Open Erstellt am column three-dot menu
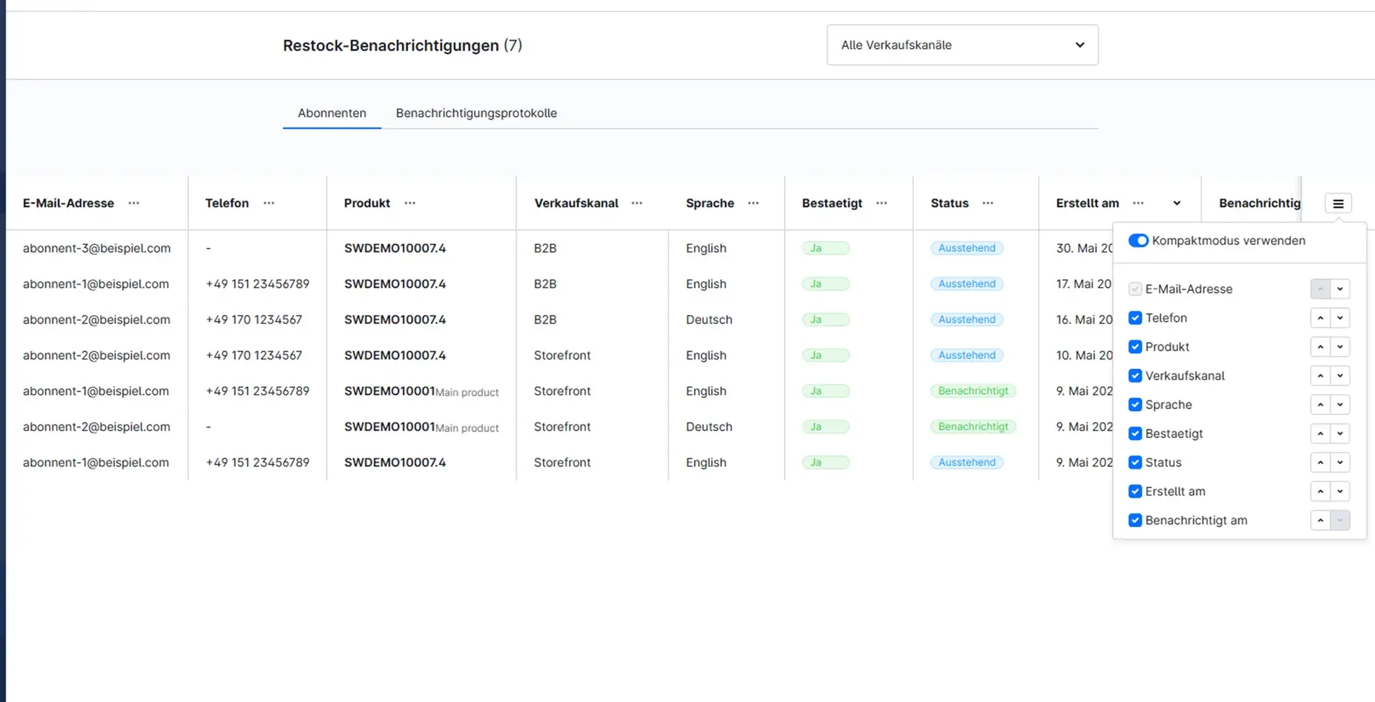The width and height of the screenshot is (1375, 702). click(x=1138, y=203)
